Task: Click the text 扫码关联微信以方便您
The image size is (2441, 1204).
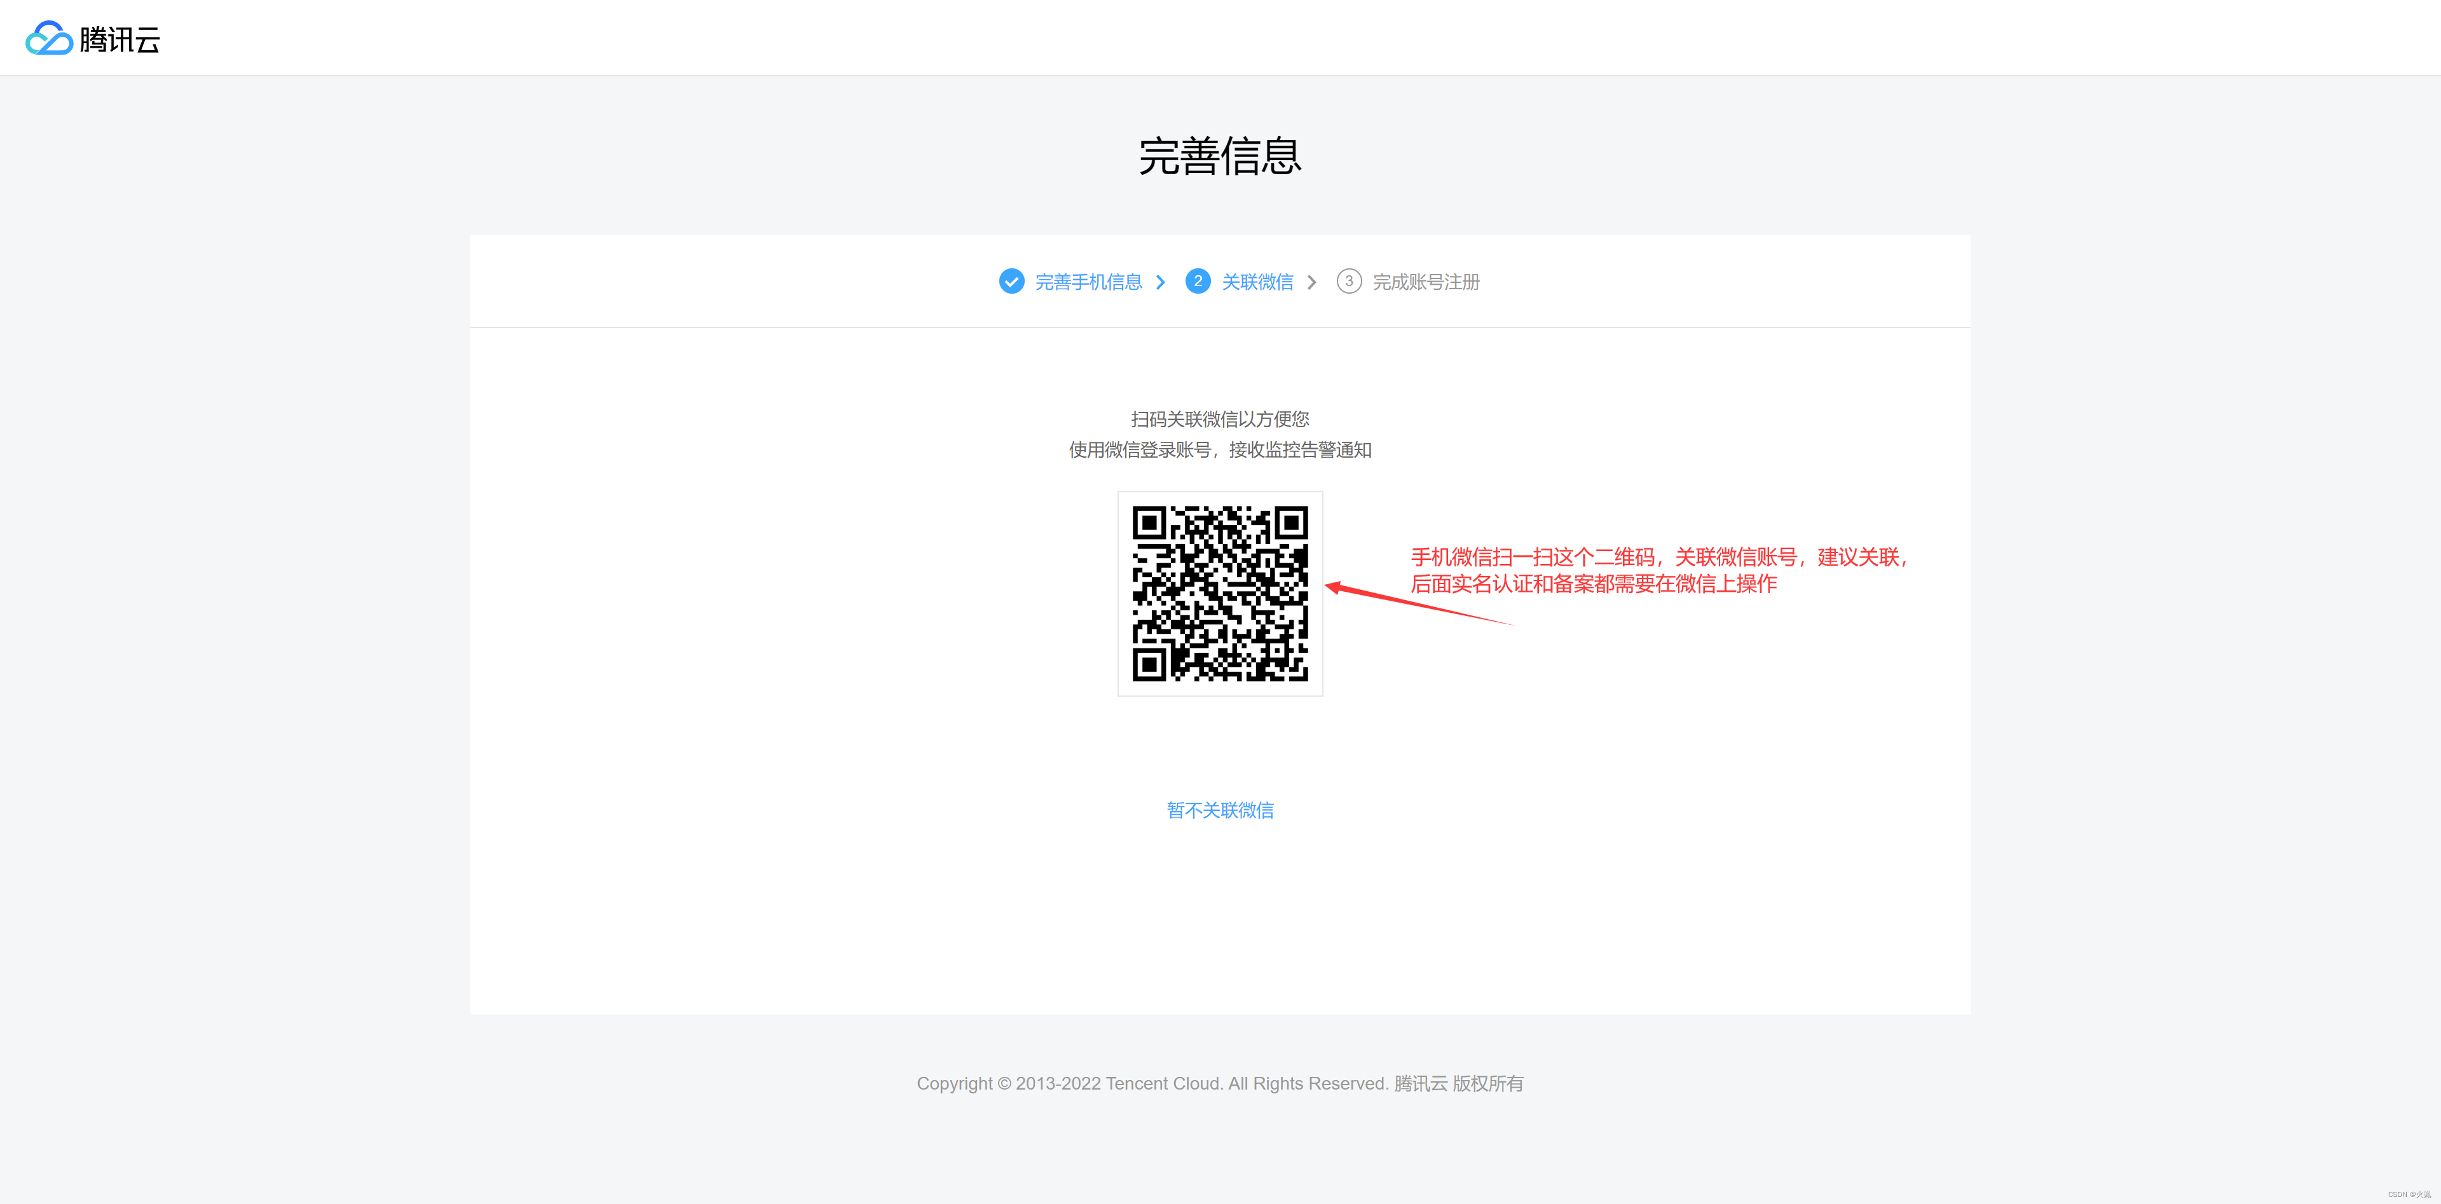Action: (x=1220, y=419)
